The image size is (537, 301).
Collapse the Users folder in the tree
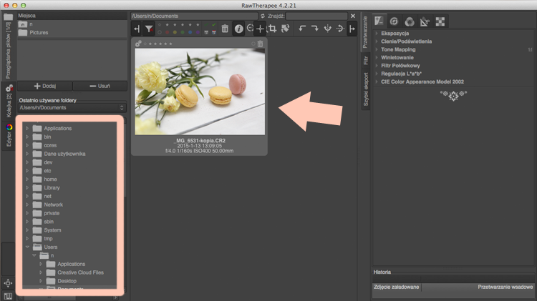[27, 247]
